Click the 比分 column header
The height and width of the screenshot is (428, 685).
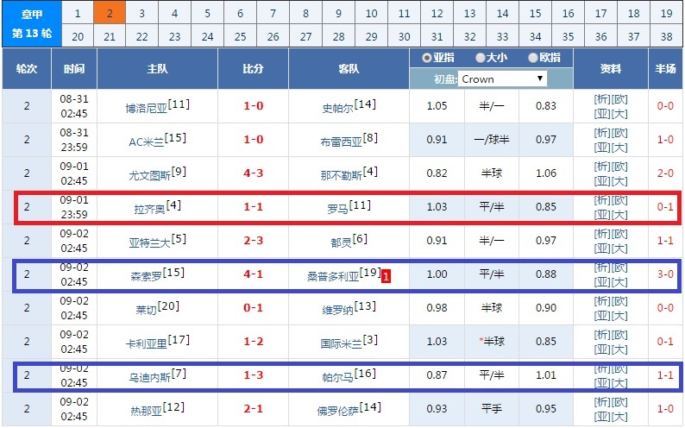(254, 68)
